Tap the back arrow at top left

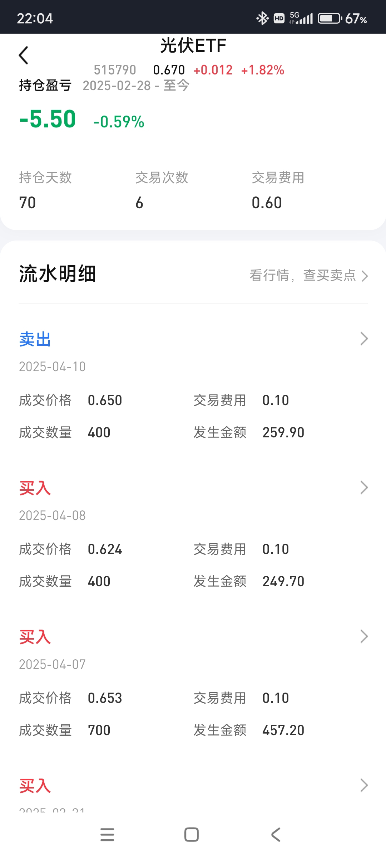(24, 55)
